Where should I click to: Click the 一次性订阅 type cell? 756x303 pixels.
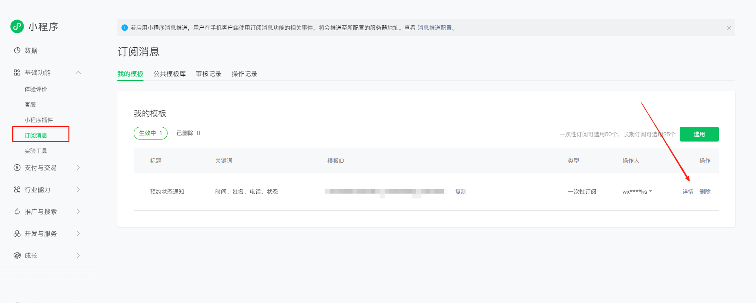point(582,192)
